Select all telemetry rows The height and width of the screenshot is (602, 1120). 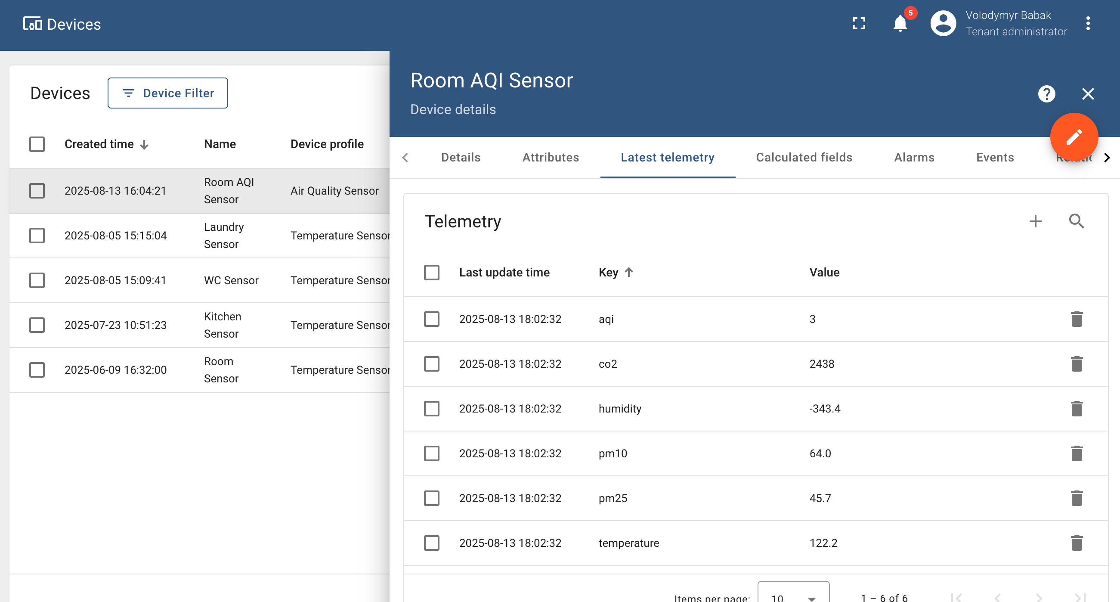(x=432, y=272)
